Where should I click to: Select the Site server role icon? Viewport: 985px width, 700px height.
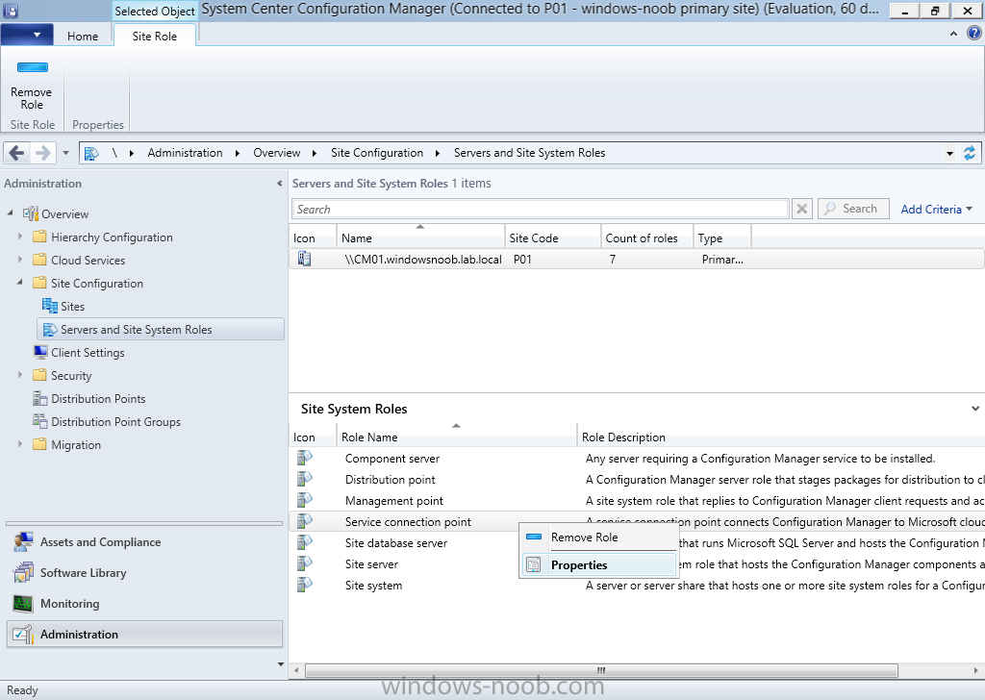tap(305, 563)
